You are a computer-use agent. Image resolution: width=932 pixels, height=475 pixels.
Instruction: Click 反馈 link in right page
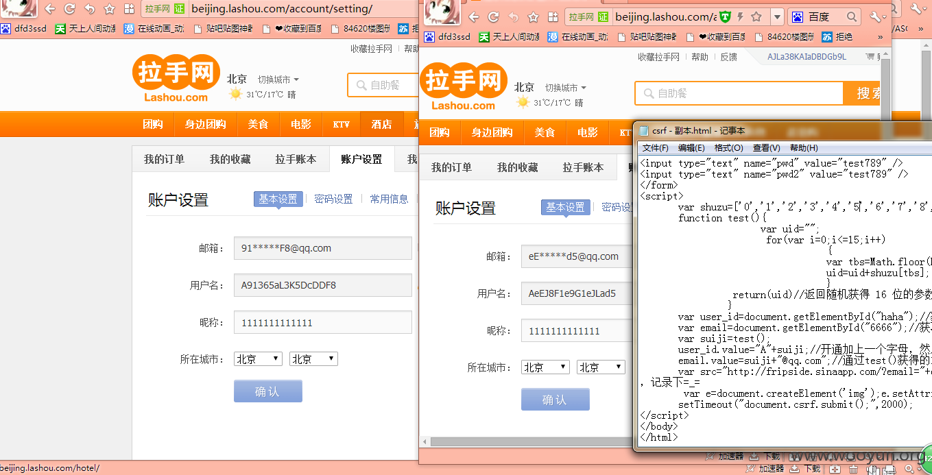[728, 57]
